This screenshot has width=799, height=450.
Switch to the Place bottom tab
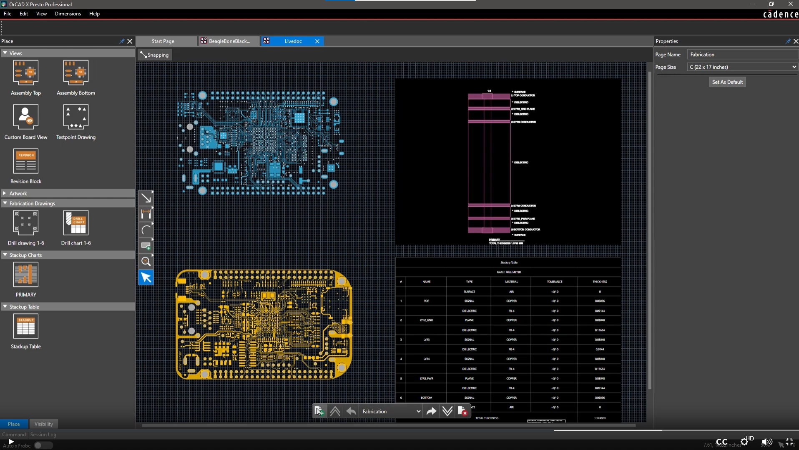(x=14, y=424)
